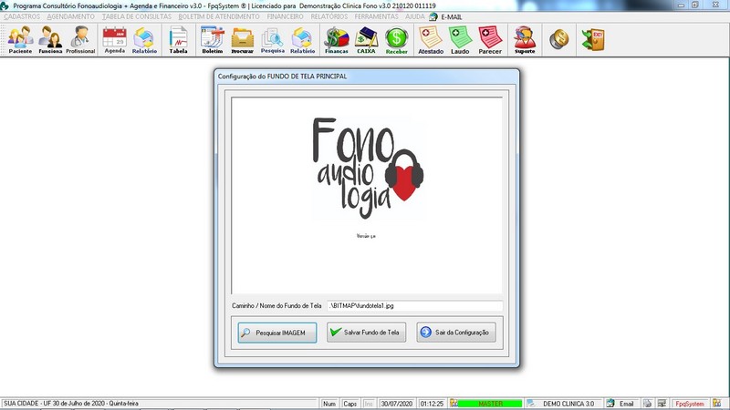The image size is (730, 410).
Task: Click the Pesquisar IMAGEM button
Action: click(277, 333)
